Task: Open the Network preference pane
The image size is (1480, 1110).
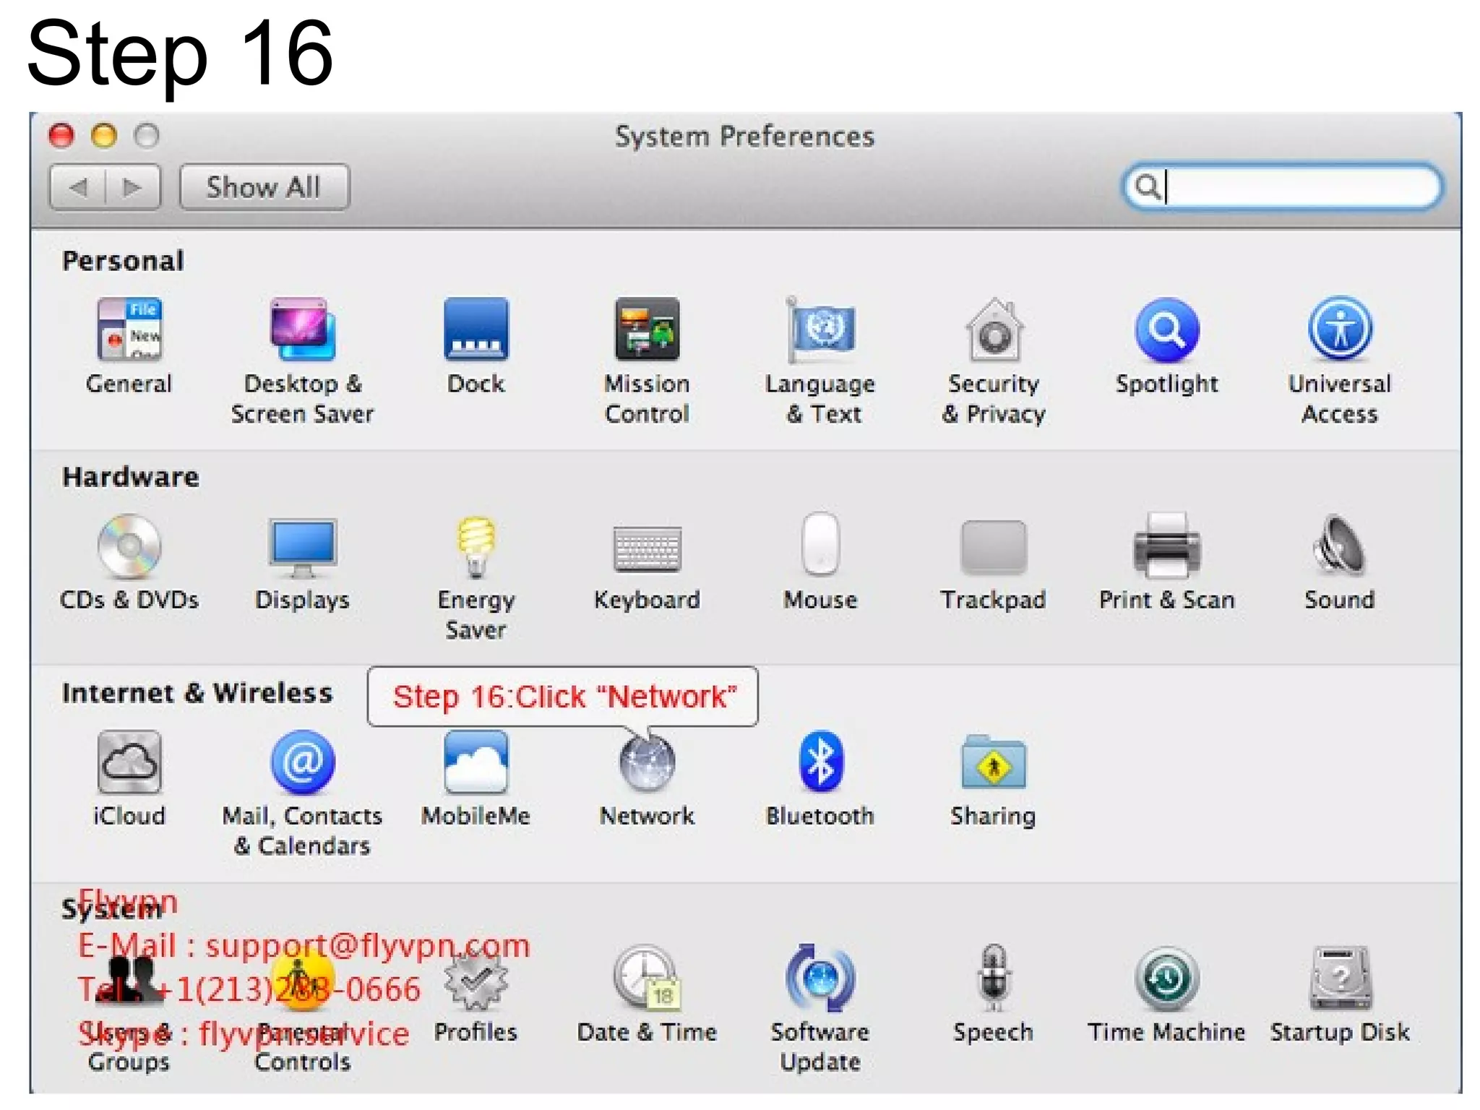Action: click(647, 765)
